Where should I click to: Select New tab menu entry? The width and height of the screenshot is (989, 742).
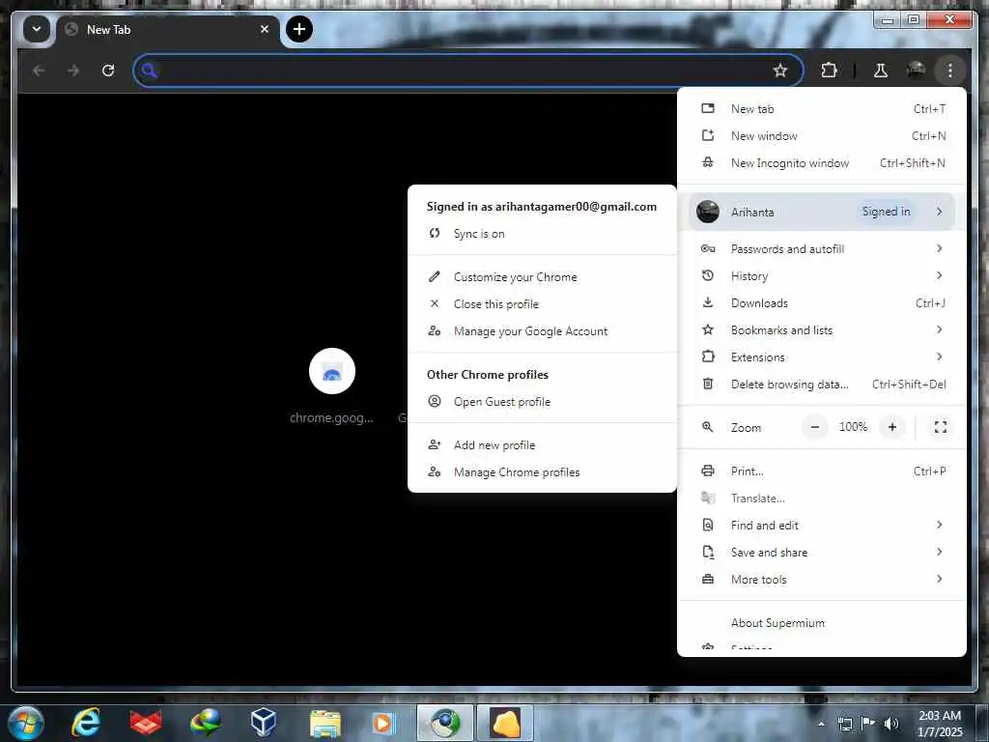[822, 109]
